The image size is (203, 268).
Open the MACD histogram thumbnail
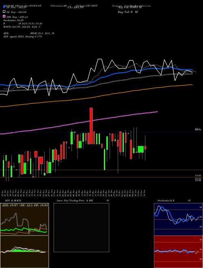point(24,252)
